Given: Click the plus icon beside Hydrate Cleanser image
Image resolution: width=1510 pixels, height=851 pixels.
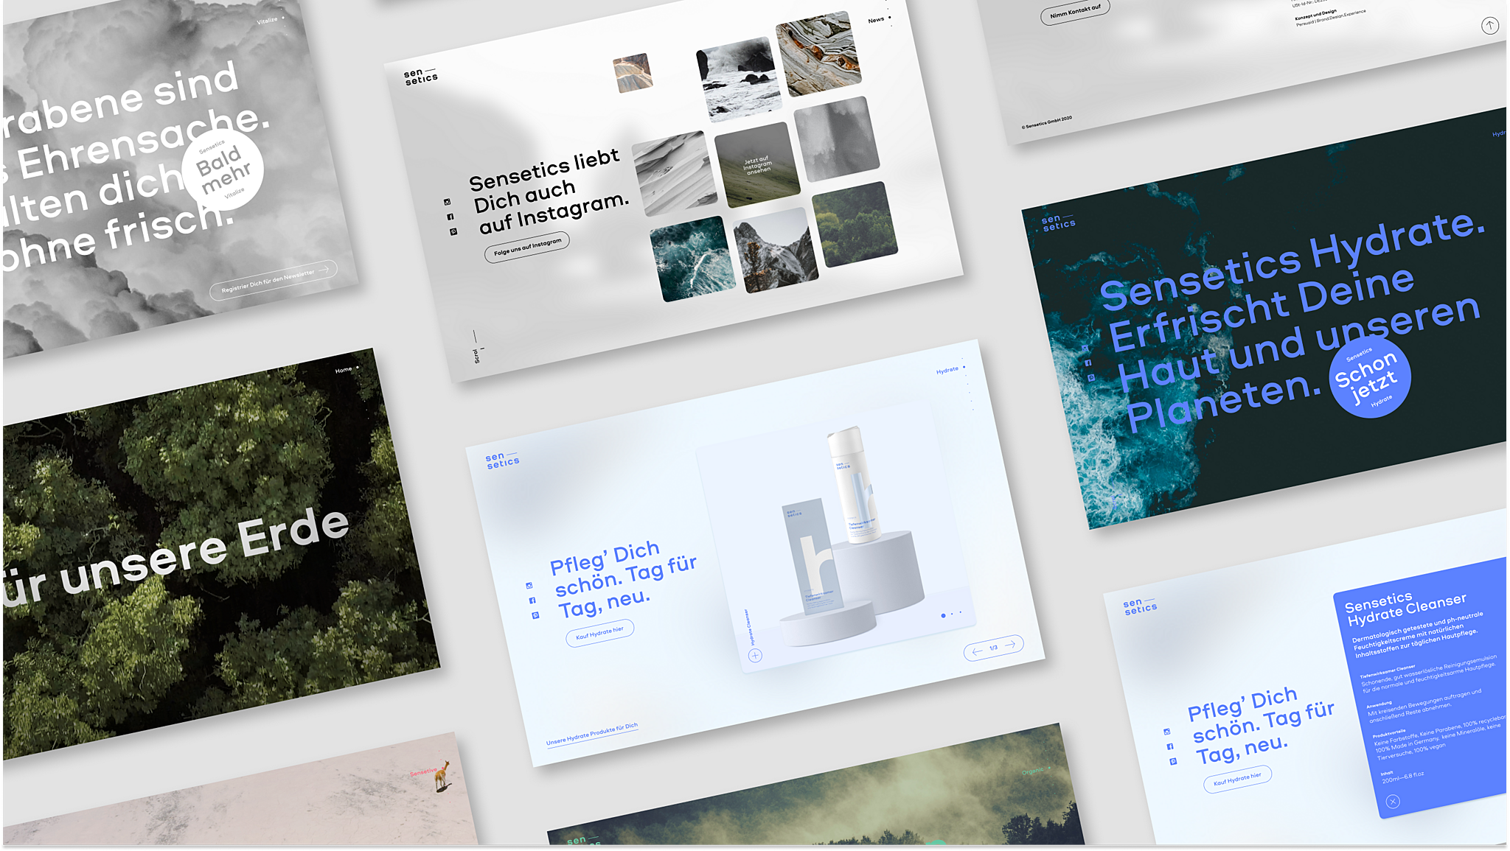Looking at the screenshot, I should (755, 655).
